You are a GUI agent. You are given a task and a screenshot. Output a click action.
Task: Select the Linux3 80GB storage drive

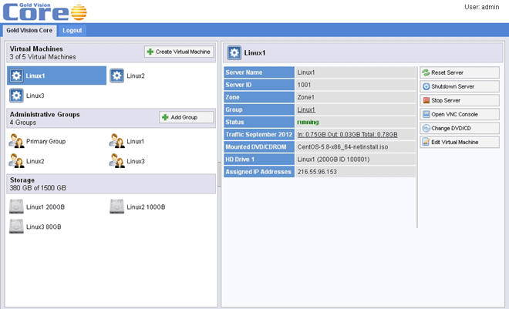(16, 227)
